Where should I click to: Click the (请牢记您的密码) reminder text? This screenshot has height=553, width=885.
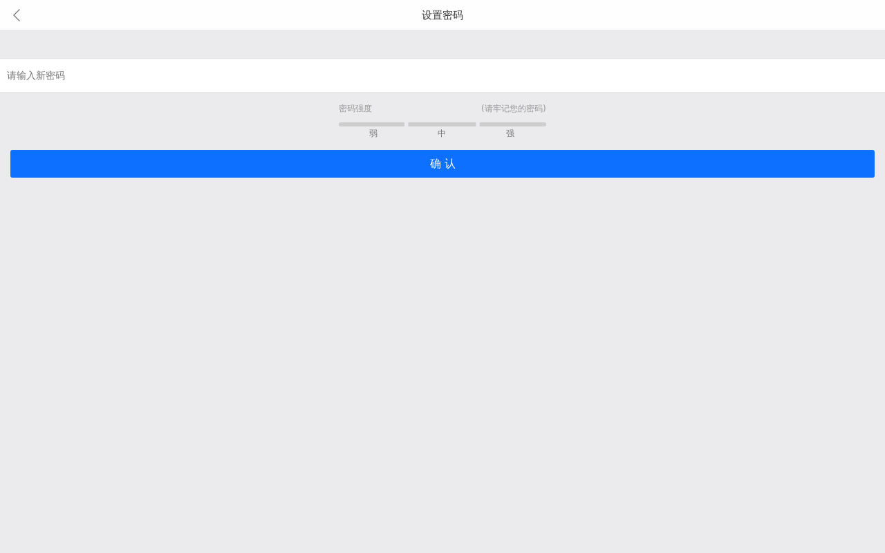(513, 109)
